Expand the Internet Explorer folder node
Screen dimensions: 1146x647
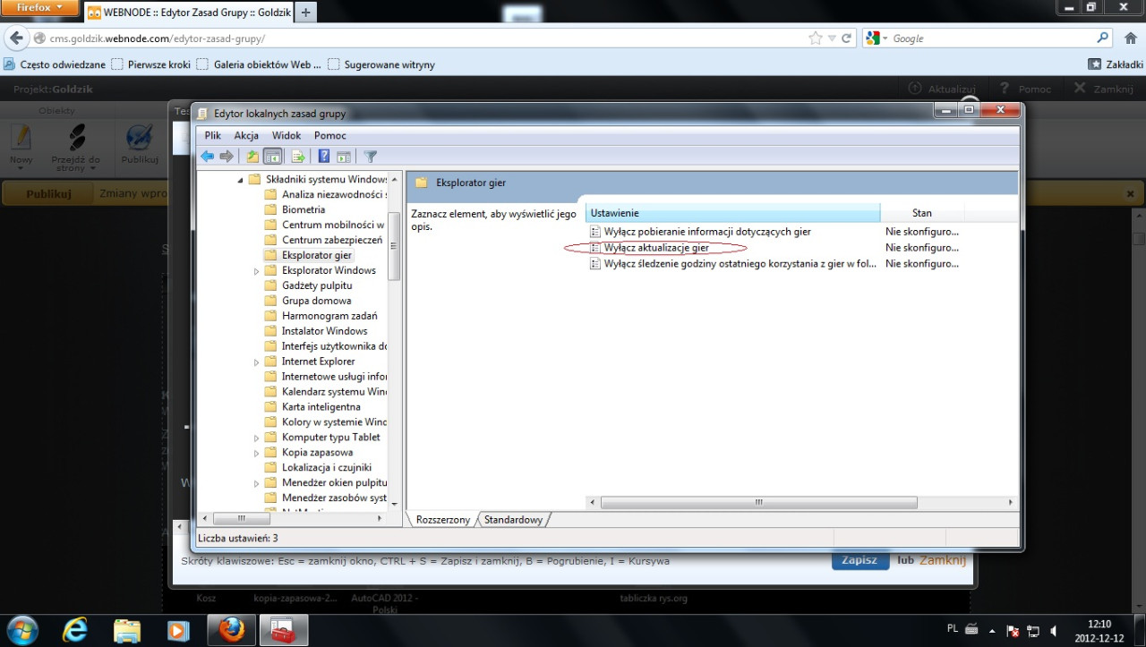pyautogui.click(x=257, y=362)
